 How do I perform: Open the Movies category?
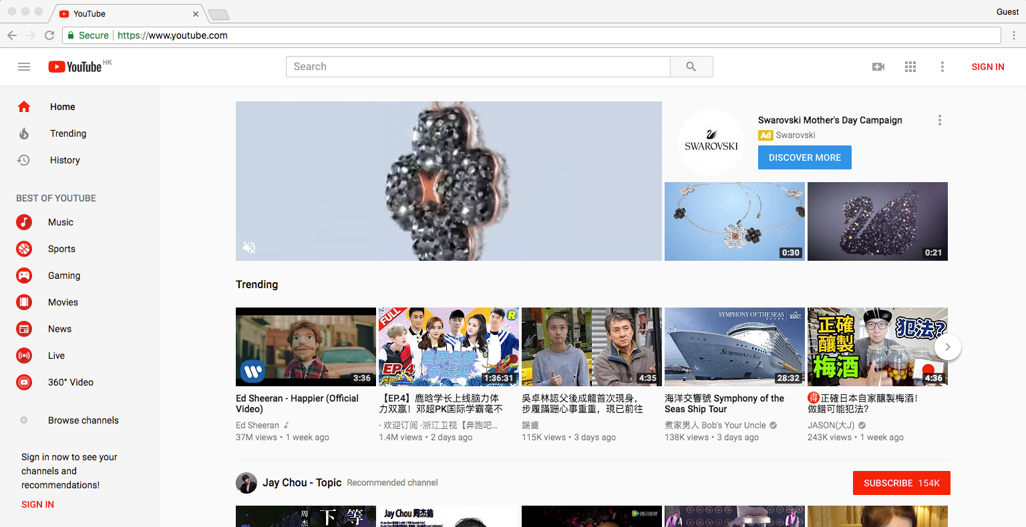pyautogui.click(x=80, y=302)
